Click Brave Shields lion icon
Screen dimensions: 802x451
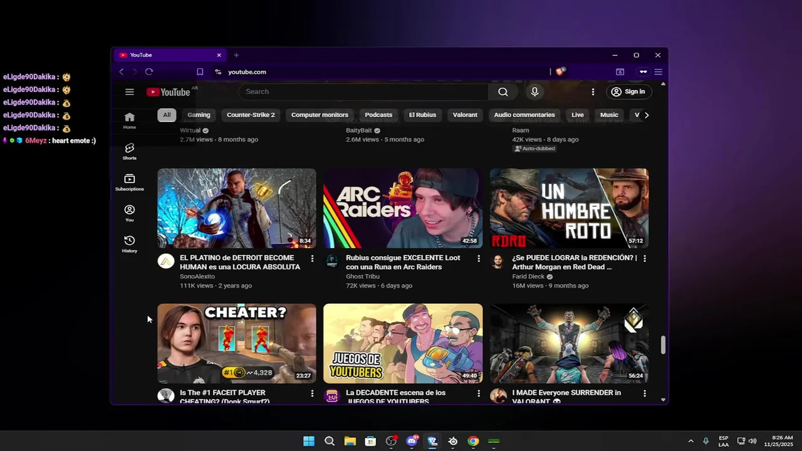(560, 72)
